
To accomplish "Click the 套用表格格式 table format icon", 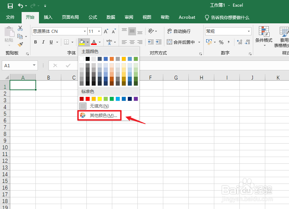I will coord(284,31).
